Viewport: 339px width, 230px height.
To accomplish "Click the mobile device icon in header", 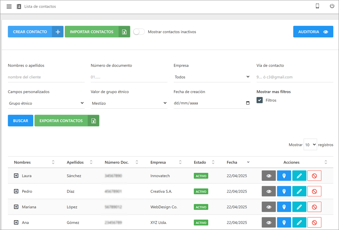I will coord(317,6).
